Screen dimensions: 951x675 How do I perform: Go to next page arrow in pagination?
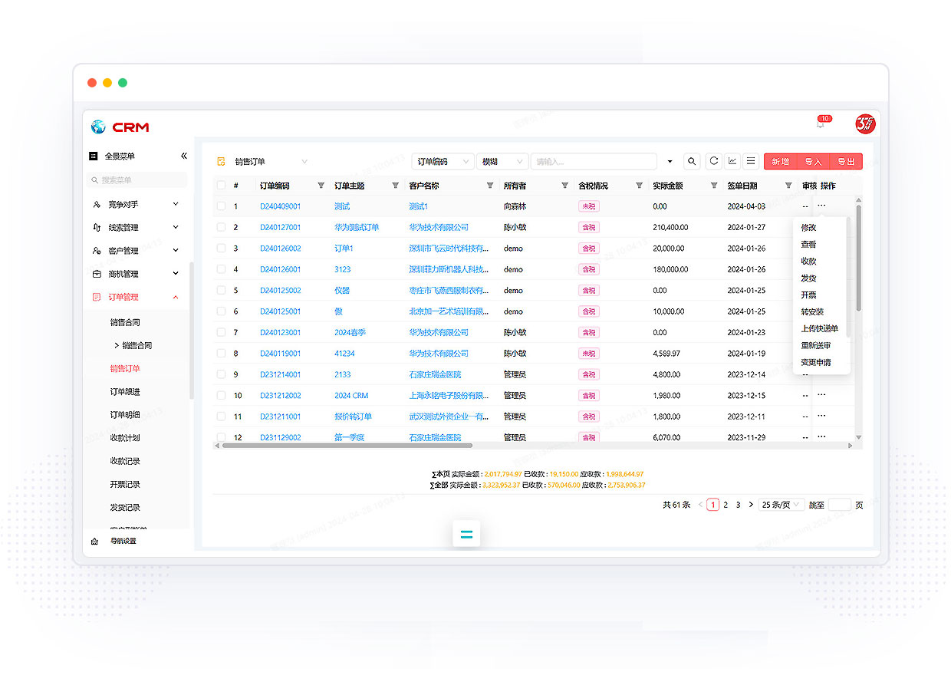point(751,505)
